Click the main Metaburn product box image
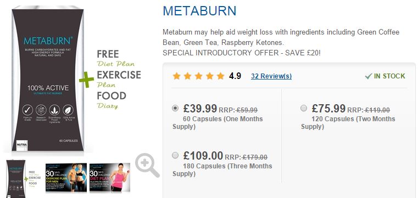Viewport: 418px width, 198px height. click(x=48, y=79)
